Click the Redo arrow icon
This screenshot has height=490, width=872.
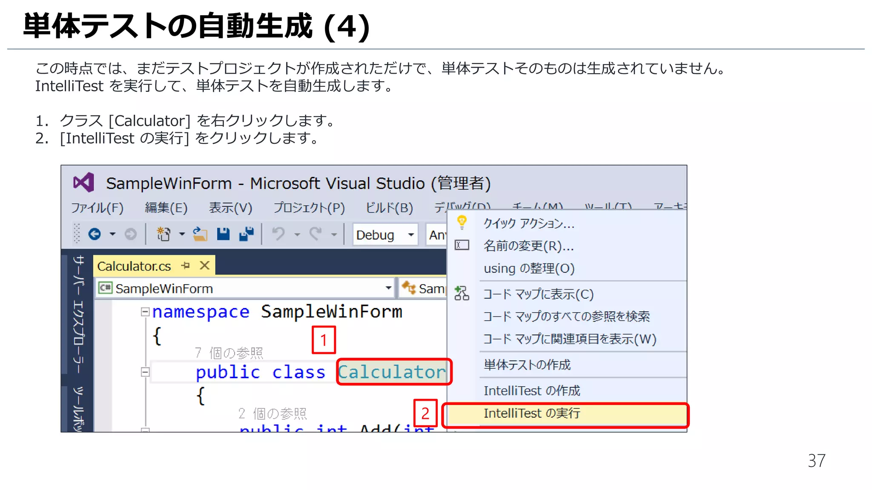(x=316, y=234)
